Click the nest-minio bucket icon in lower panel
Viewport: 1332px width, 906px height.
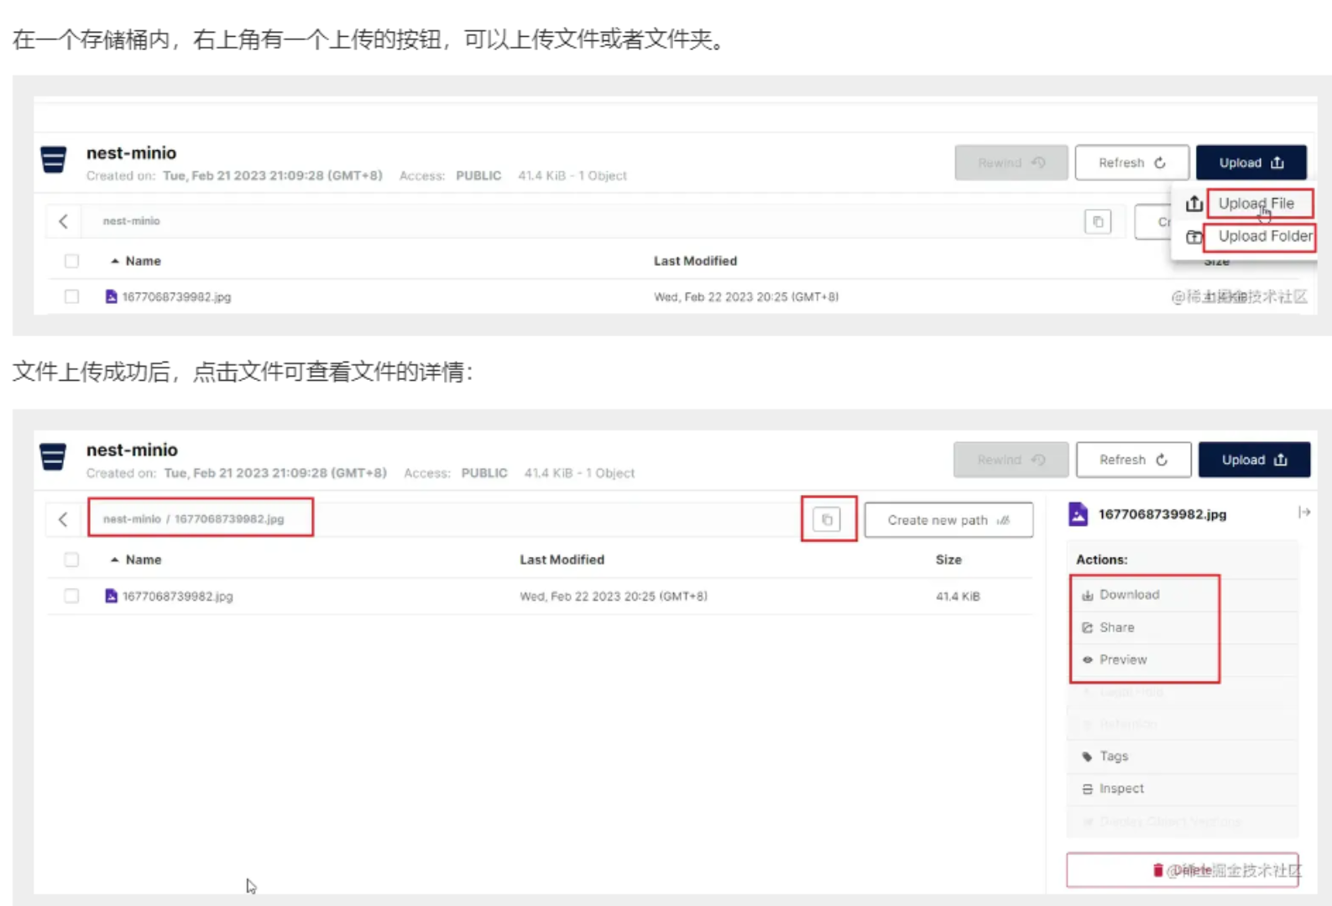pyautogui.click(x=53, y=457)
